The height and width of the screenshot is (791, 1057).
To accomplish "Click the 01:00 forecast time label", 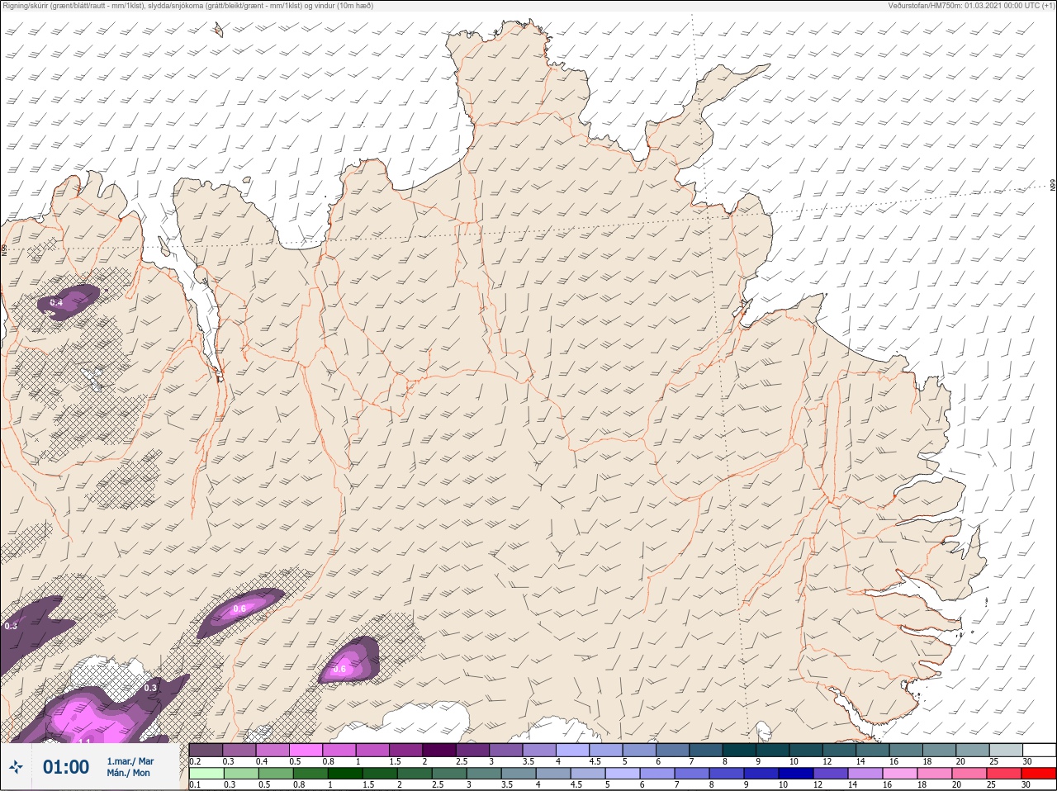I will coord(66,767).
